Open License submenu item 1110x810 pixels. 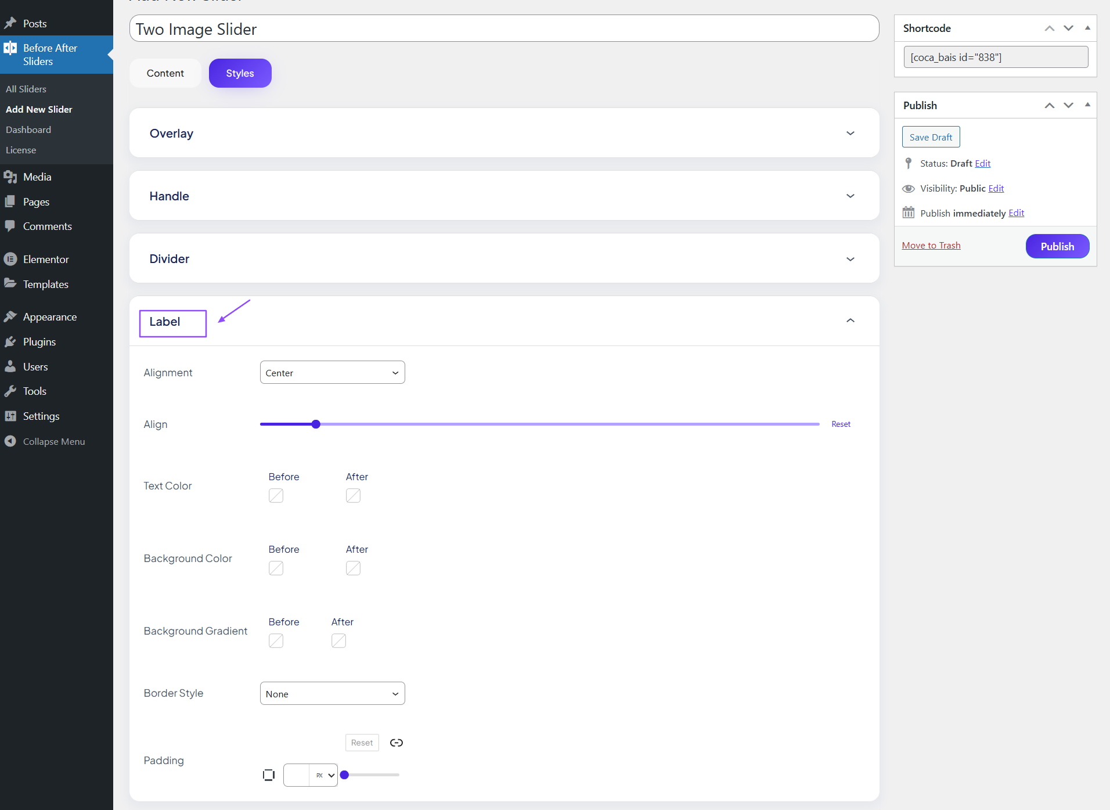(21, 150)
